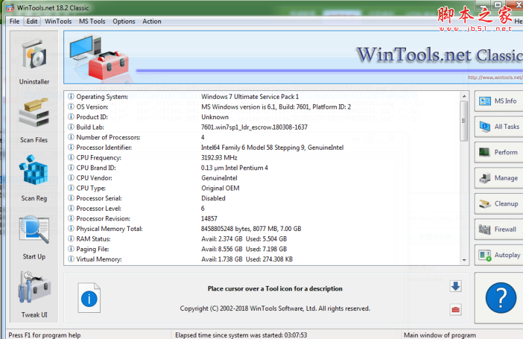This screenshot has width=523, height=339.
Task: Click the info icon beside CPU Vendor
Action: [x=71, y=178]
